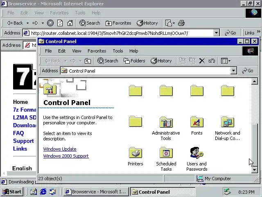Click scroll up arrow in Control Panel
Screen dimensions: 262x197
pos(254,82)
